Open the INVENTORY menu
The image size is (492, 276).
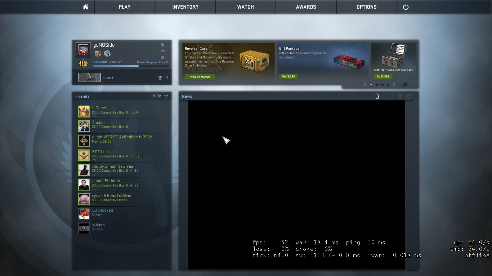(x=185, y=7)
